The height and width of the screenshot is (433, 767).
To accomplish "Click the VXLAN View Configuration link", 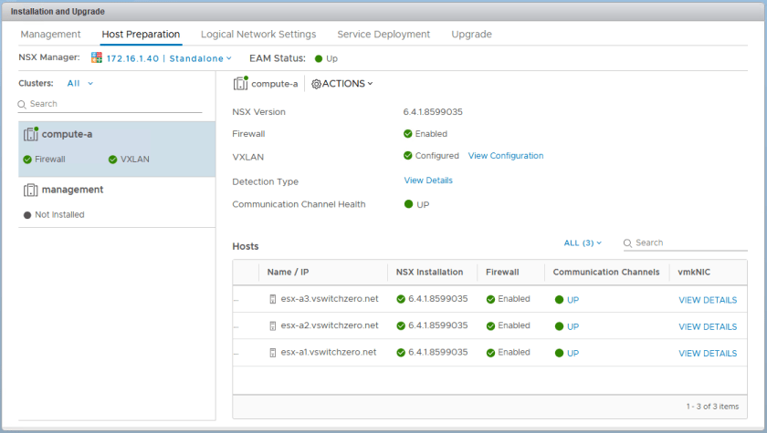I will coord(505,156).
